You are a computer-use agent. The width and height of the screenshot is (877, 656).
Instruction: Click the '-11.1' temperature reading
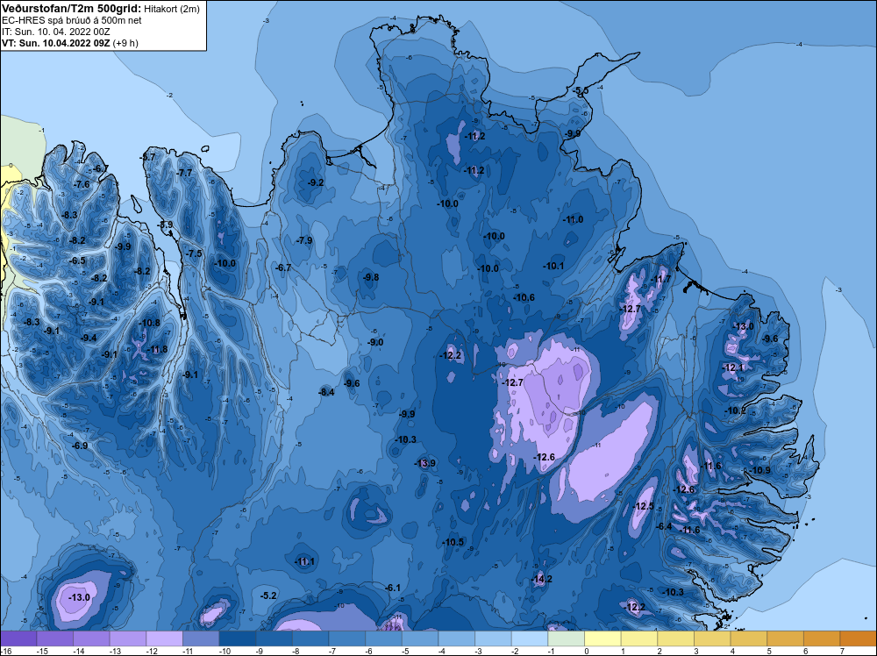click(304, 561)
